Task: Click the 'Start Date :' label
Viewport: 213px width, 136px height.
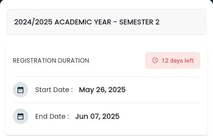Action: (54, 90)
